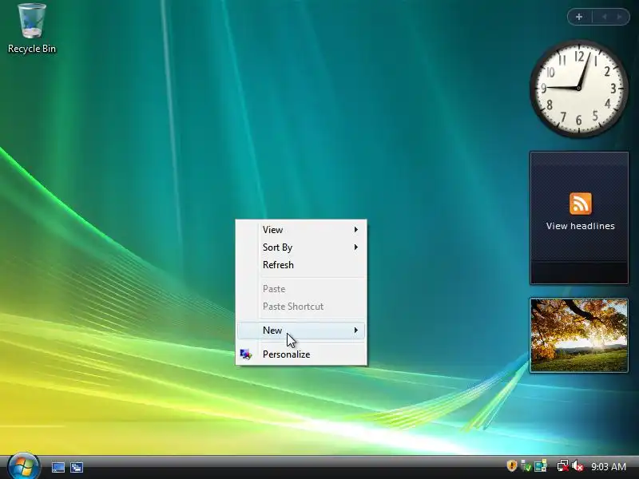Open the Windows Start orb
The height and width of the screenshot is (479, 639).
24,466
